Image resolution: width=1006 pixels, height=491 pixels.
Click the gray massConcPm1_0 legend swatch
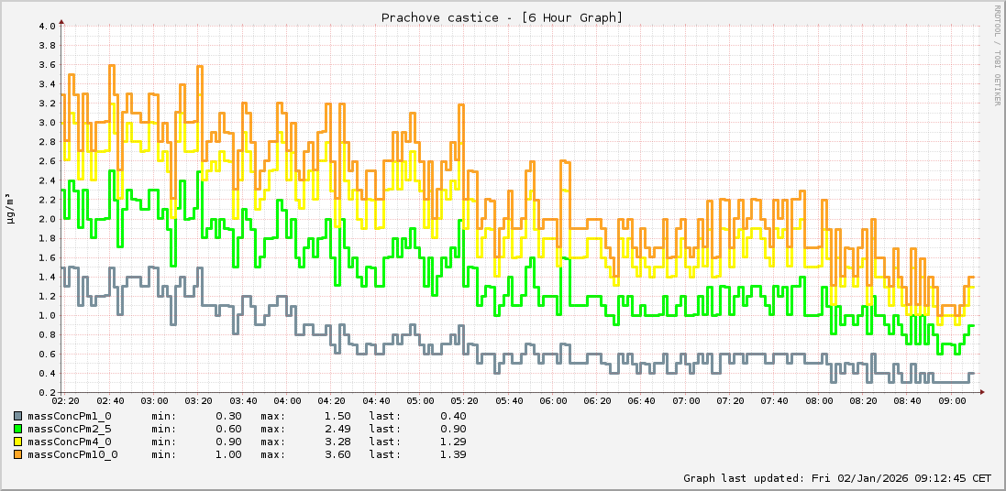point(17,416)
